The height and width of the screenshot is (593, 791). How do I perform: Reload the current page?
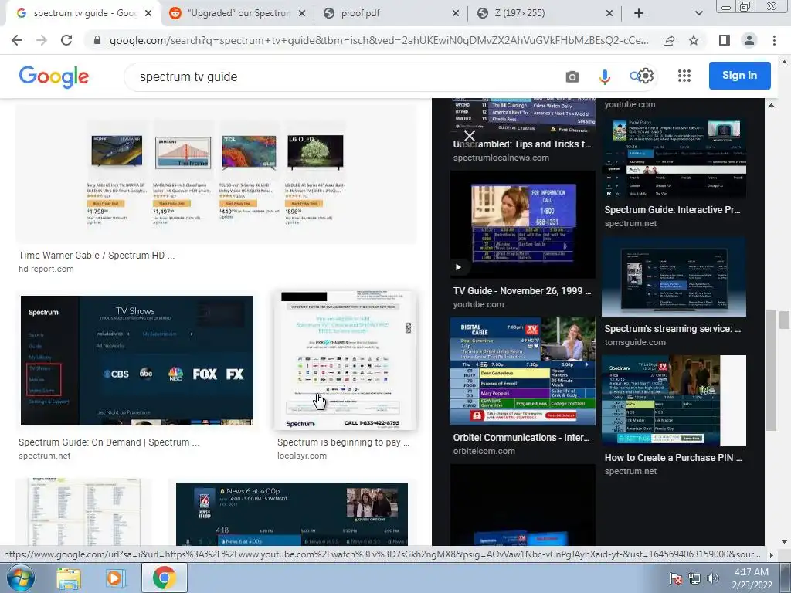coord(66,40)
